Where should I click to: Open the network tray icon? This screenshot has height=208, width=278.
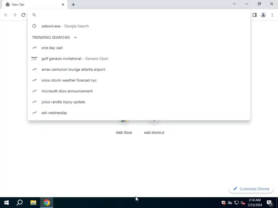tap(236, 203)
